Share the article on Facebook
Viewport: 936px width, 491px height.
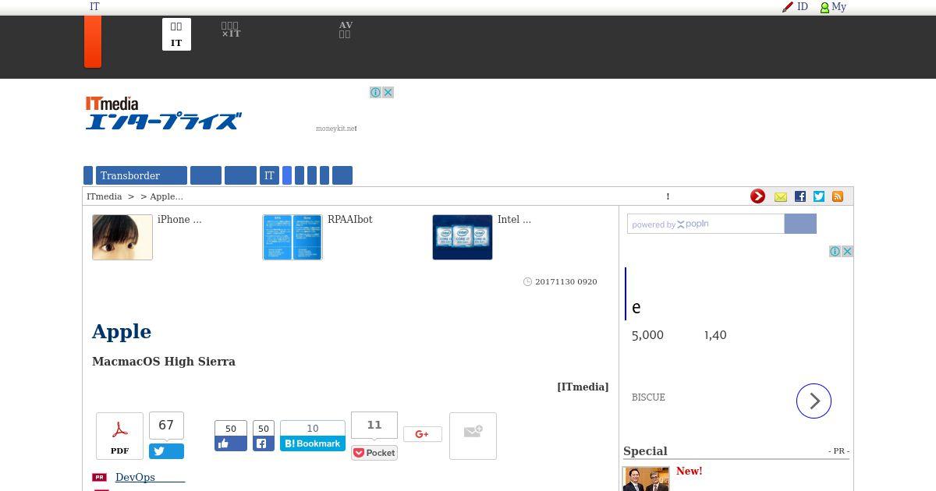(x=264, y=443)
